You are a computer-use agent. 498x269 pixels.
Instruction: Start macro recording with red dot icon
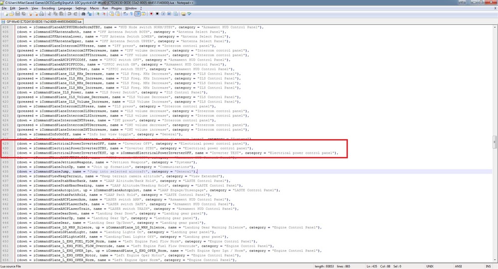[151, 14]
